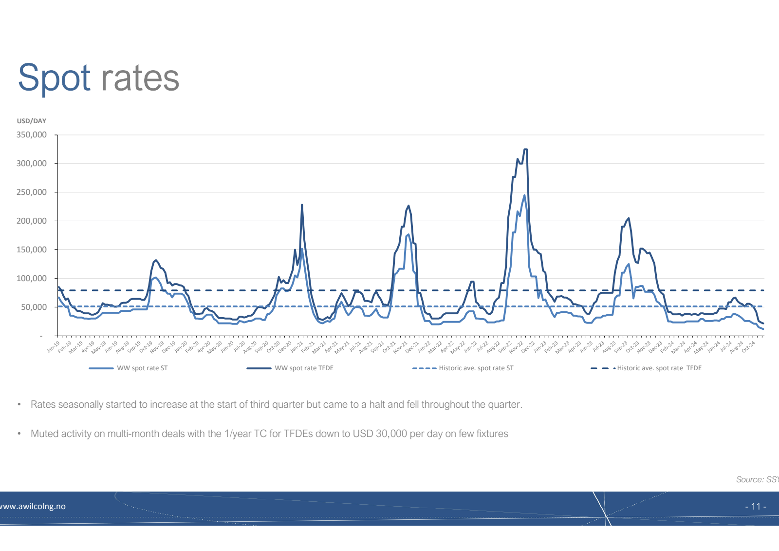Click the Oct-19 x-axis label
Screen dimensions: 779x551
[x=146, y=347]
